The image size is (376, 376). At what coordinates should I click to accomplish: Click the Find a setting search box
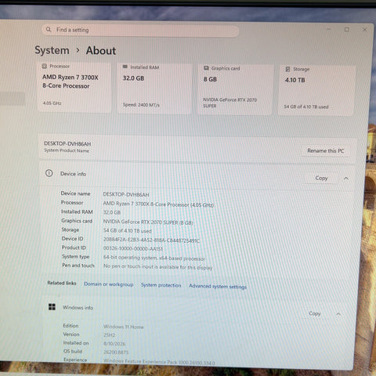point(140,31)
